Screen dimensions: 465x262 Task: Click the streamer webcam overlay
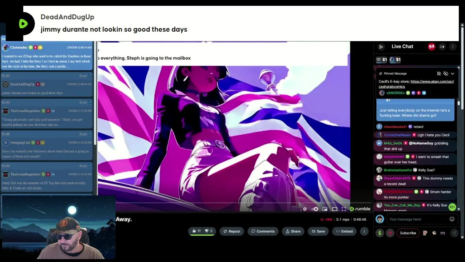58,228
